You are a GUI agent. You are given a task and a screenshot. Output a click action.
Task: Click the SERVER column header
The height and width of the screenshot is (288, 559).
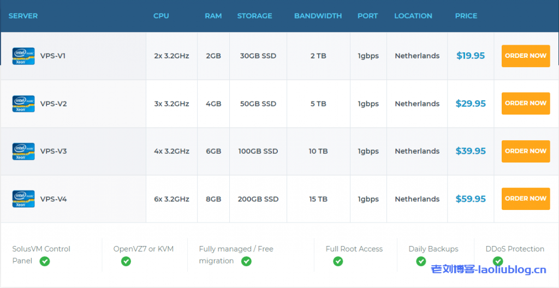click(23, 16)
